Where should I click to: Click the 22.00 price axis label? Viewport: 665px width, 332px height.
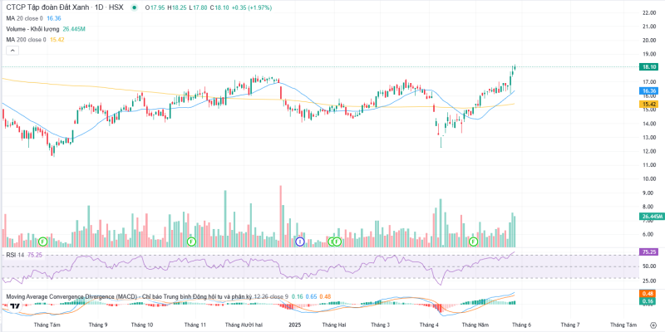pos(649,13)
